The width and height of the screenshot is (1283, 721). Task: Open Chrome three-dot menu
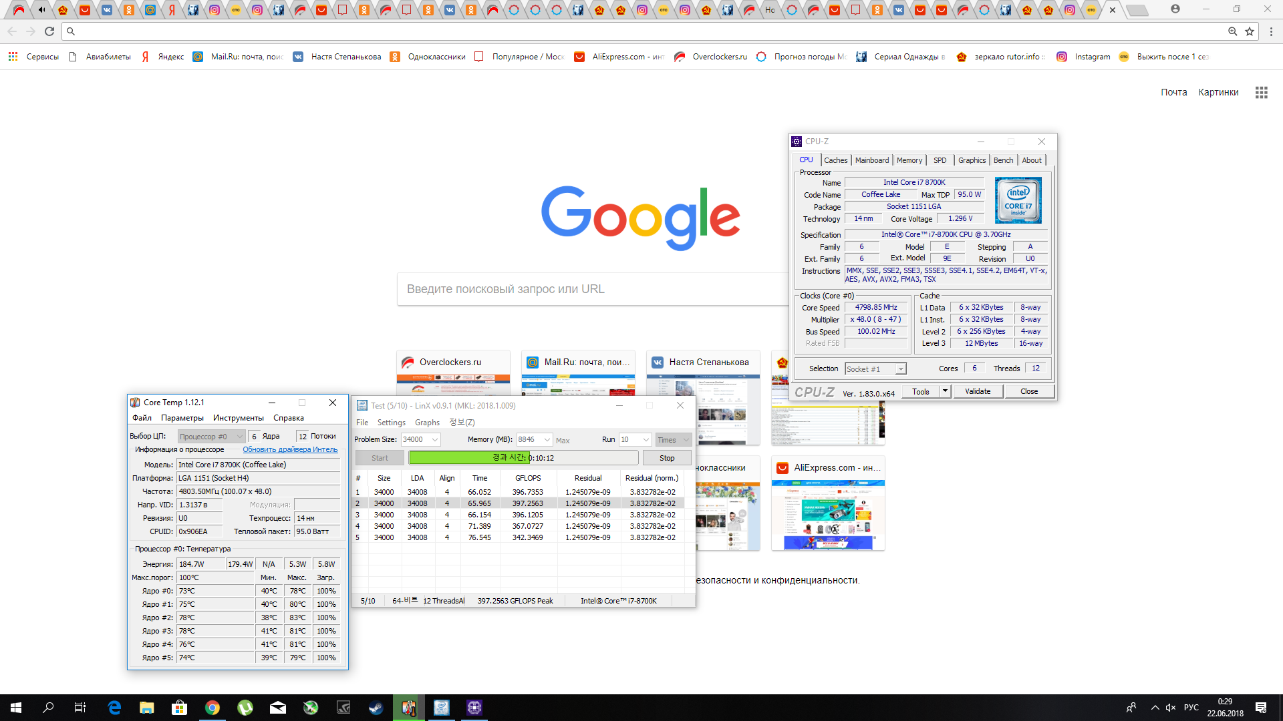tap(1271, 31)
